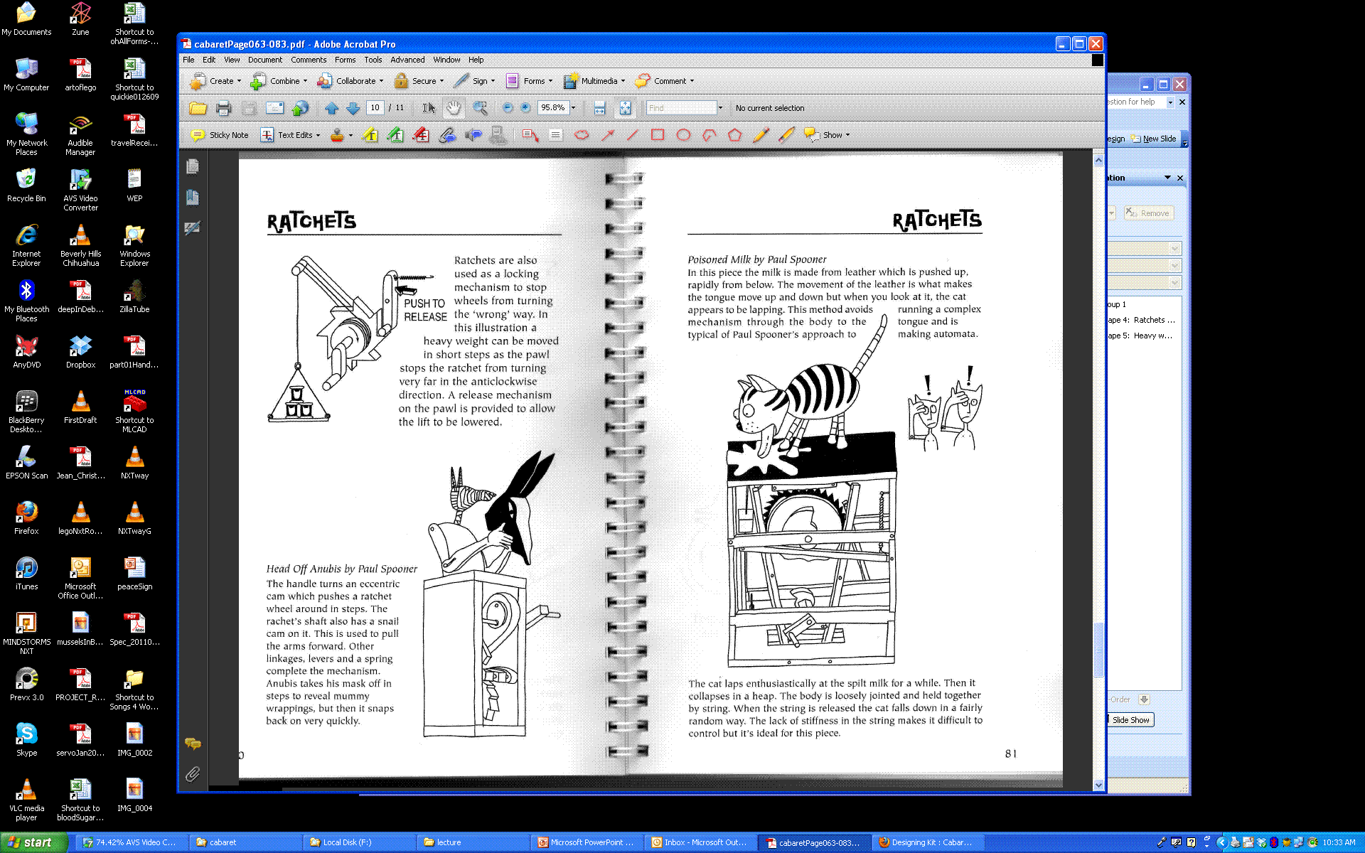Add a Sticky Note comment
Screen dimensions: 1365x853
[x=220, y=135]
